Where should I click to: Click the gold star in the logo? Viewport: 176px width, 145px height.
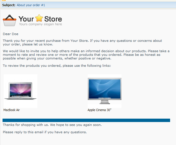(x=39, y=18)
